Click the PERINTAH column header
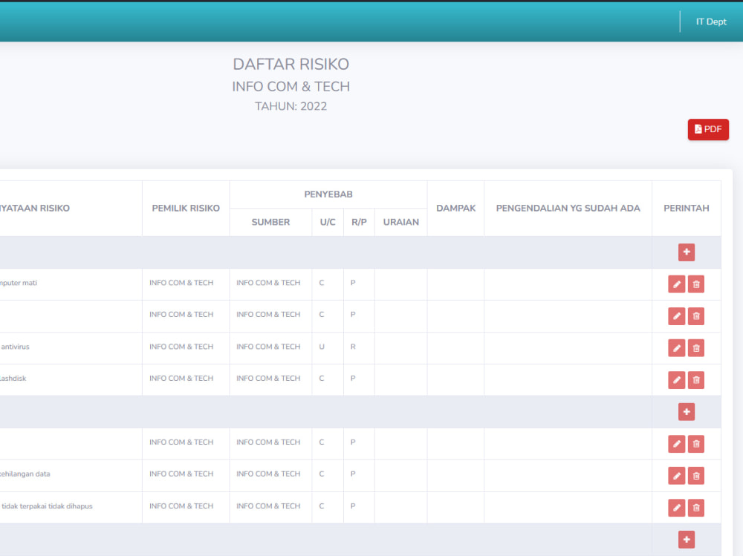 (686, 209)
